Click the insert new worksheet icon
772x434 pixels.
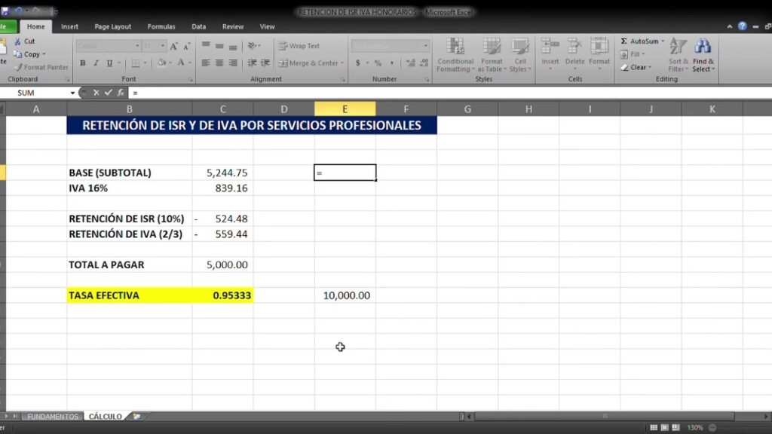point(136,416)
